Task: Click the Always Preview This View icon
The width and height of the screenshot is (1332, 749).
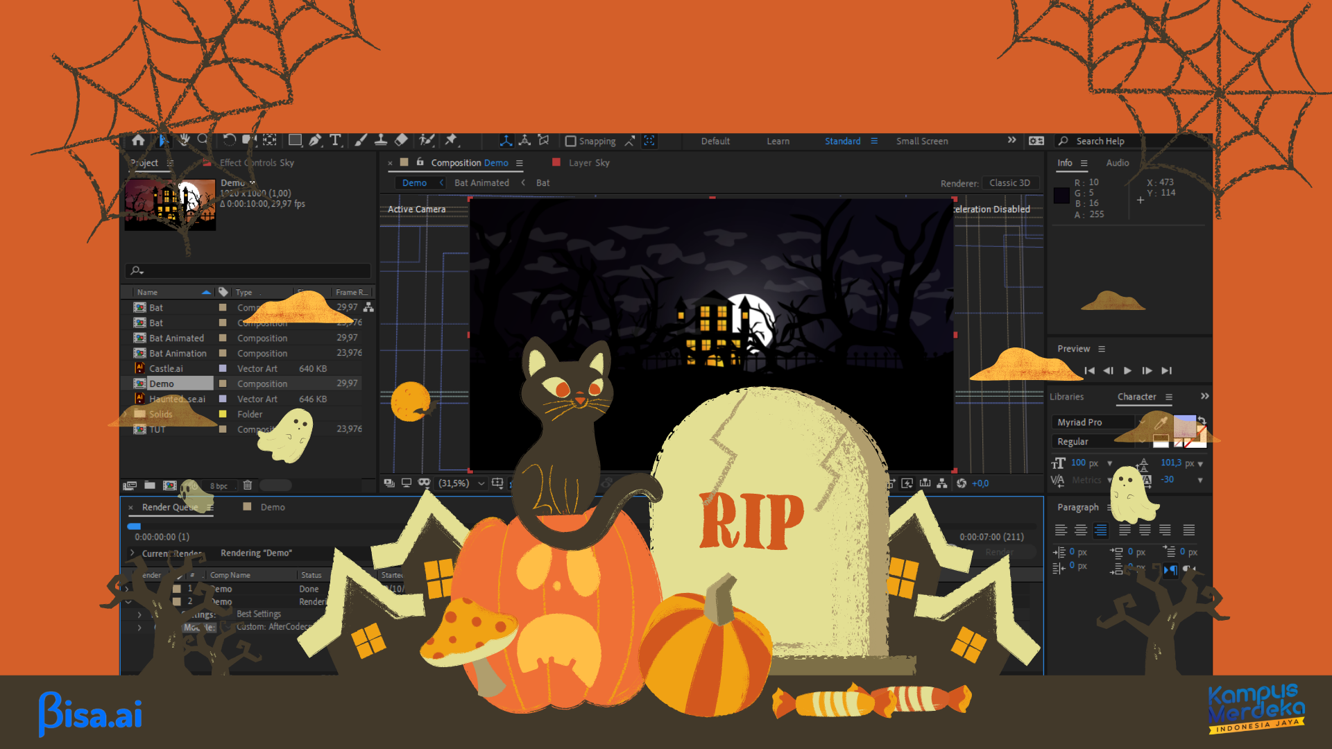Action: (389, 483)
